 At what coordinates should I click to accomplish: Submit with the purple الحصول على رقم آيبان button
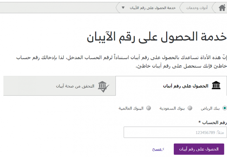[199, 149]
